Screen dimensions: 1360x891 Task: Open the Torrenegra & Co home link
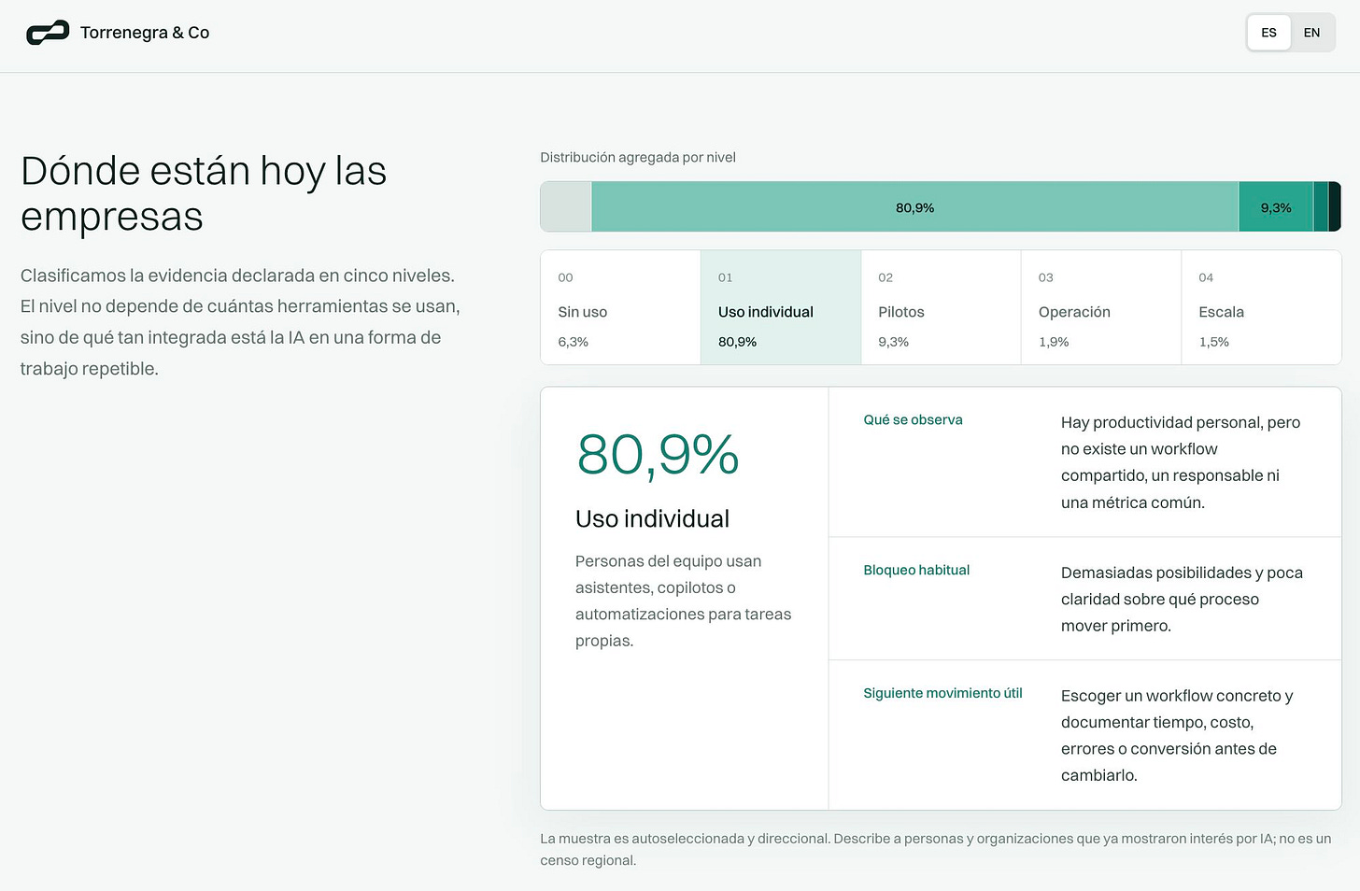pyautogui.click(x=118, y=33)
